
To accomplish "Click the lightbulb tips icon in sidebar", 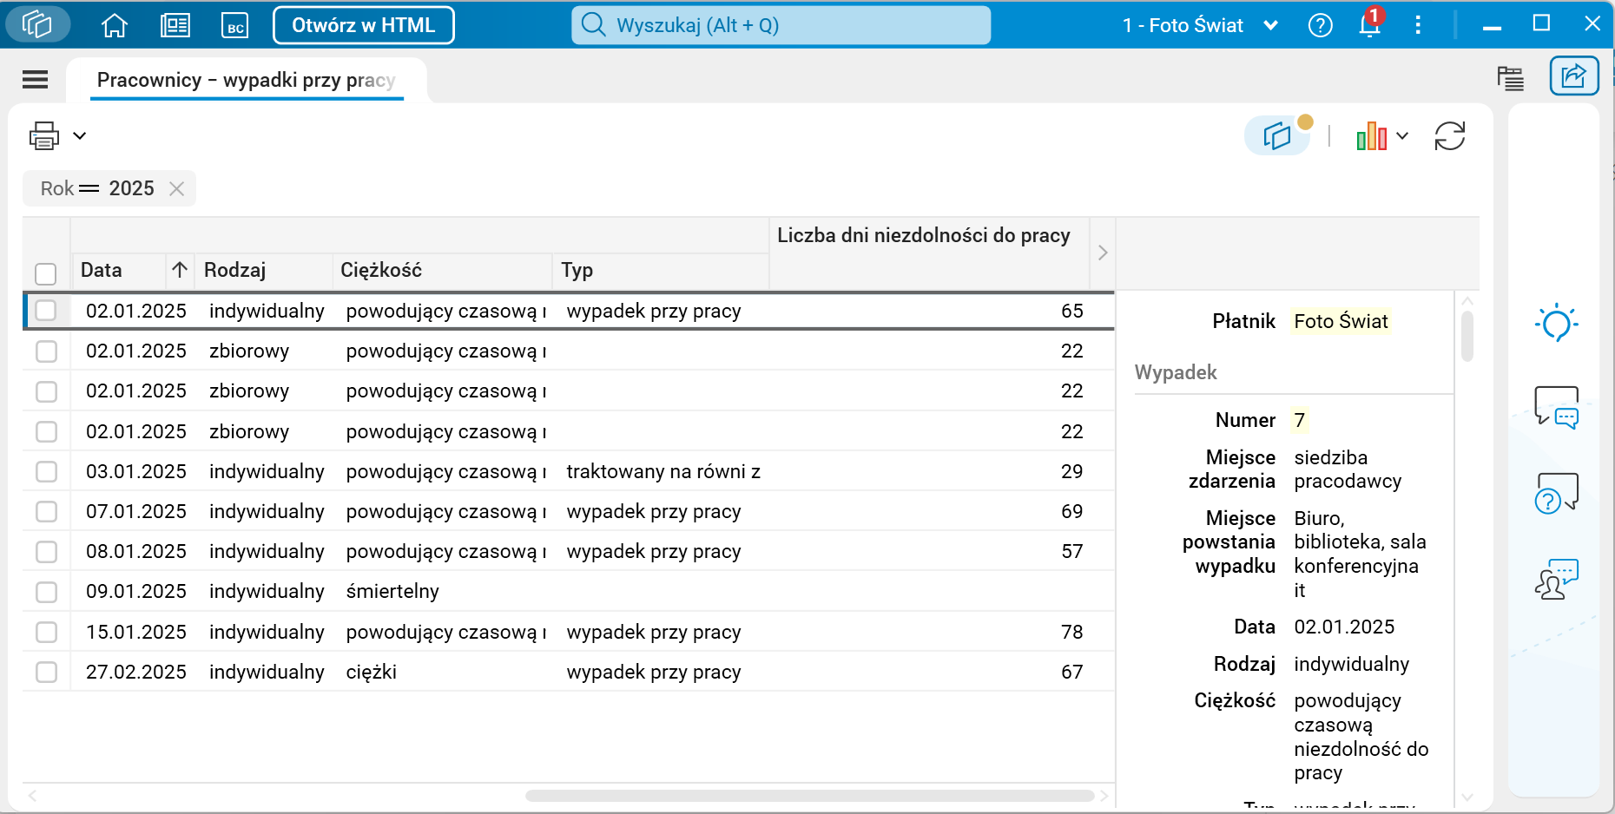I will 1556,324.
